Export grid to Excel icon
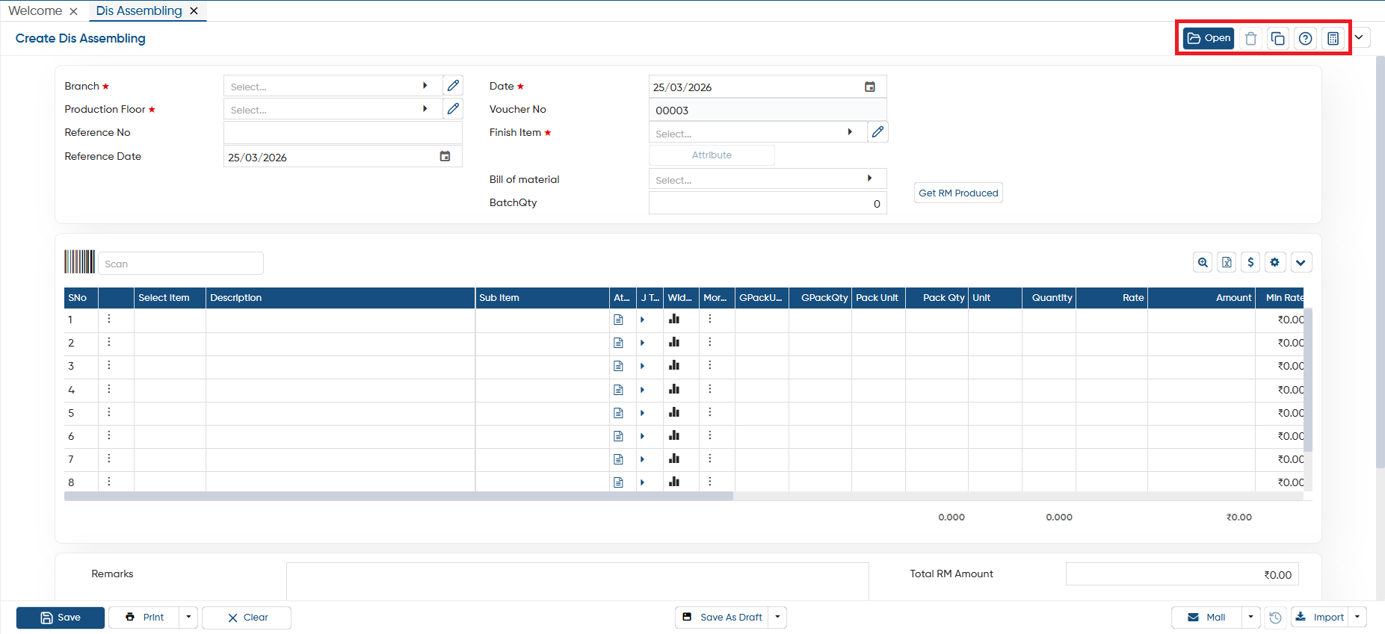The width and height of the screenshot is (1385, 634). [1227, 262]
